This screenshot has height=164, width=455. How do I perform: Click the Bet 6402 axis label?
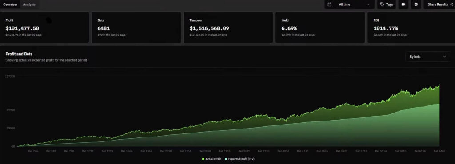[x=439, y=151]
